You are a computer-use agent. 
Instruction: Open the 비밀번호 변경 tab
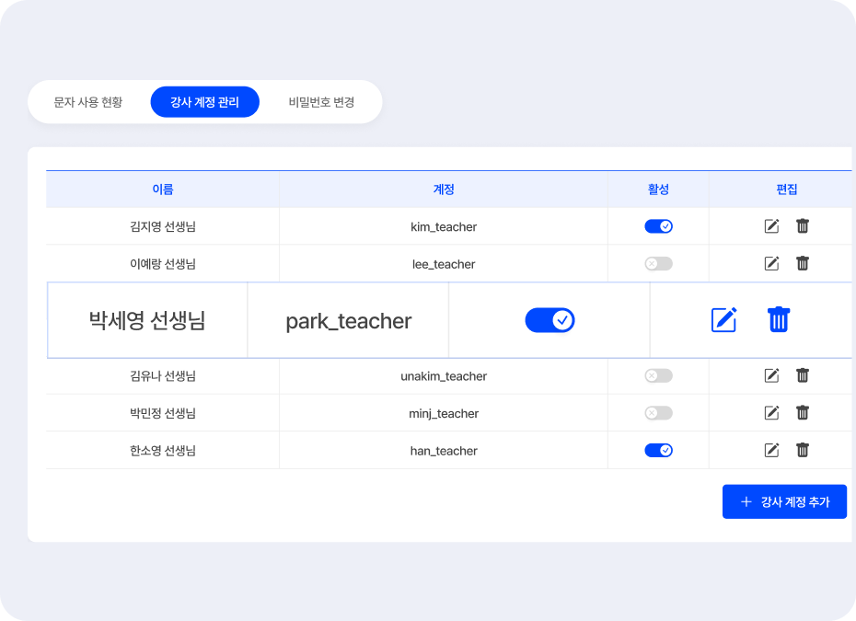(x=321, y=102)
